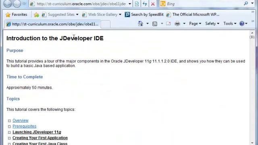Image resolution: width=258 pixels, height=145 pixels.
Task: Run search with magnifier icon
Action: [x=246, y=4]
